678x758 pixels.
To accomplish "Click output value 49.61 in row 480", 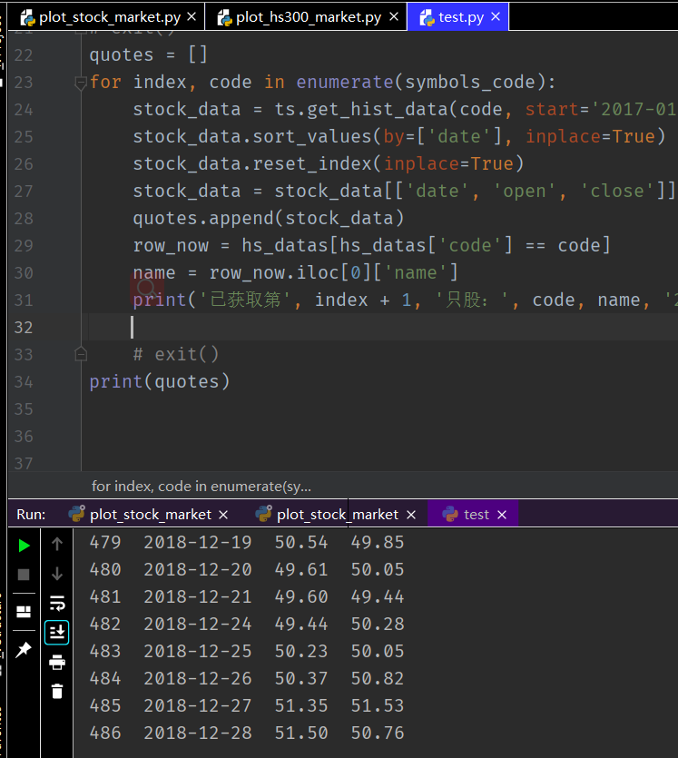I will [301, 569].
